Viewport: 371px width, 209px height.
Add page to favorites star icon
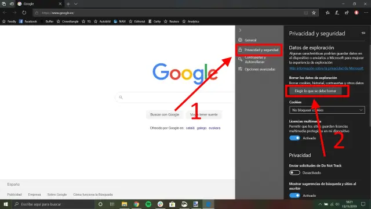314,13
